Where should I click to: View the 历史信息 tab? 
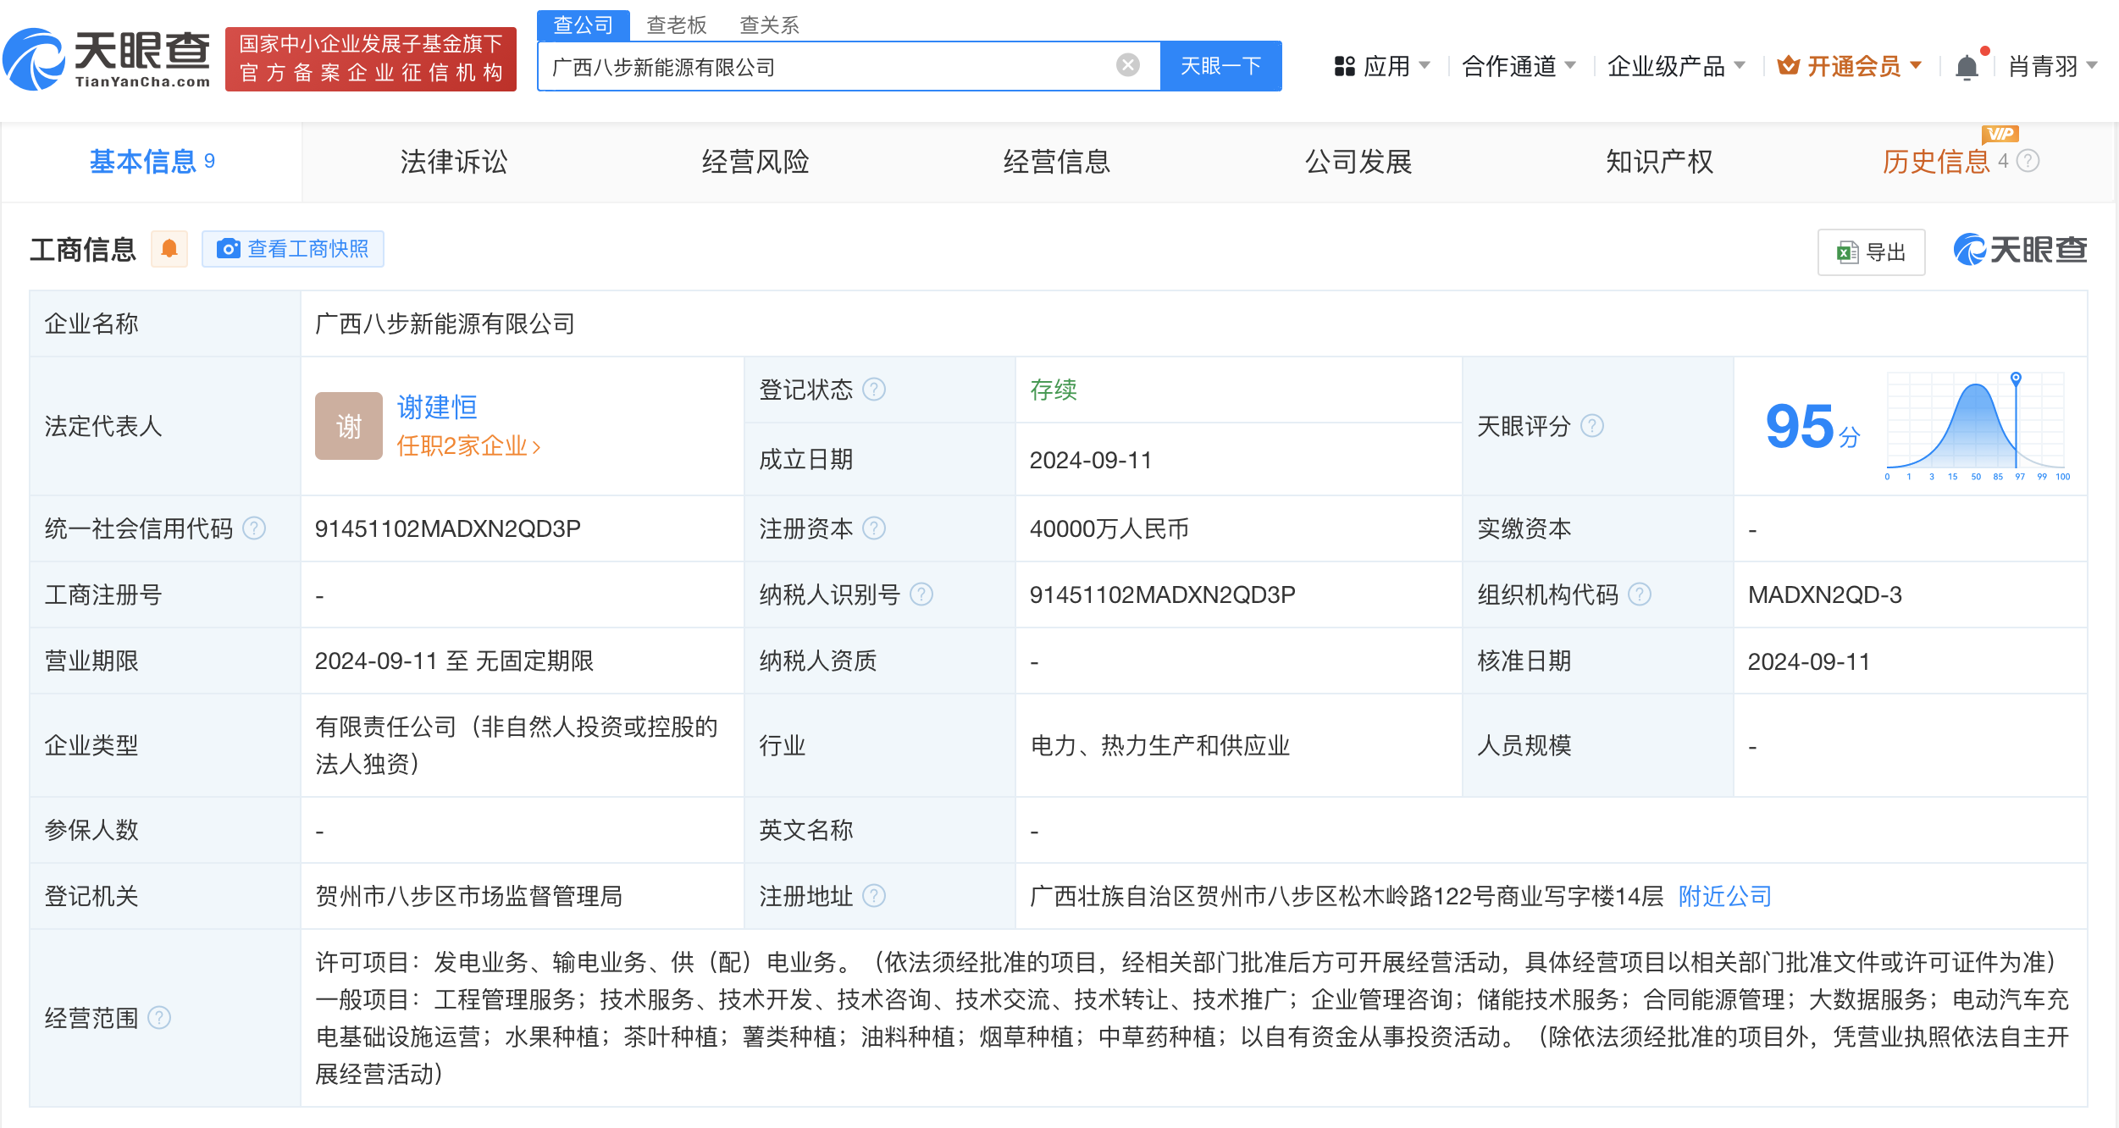click(1935, 162)
